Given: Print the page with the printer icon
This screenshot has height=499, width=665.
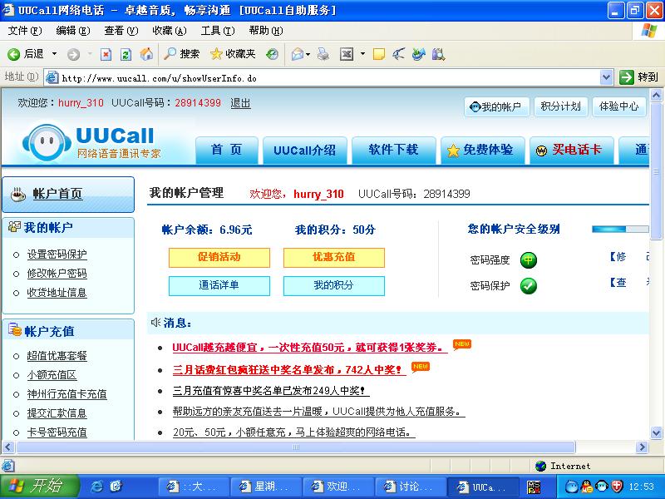Looking at the screenshot, I should [x=323, y=54].
